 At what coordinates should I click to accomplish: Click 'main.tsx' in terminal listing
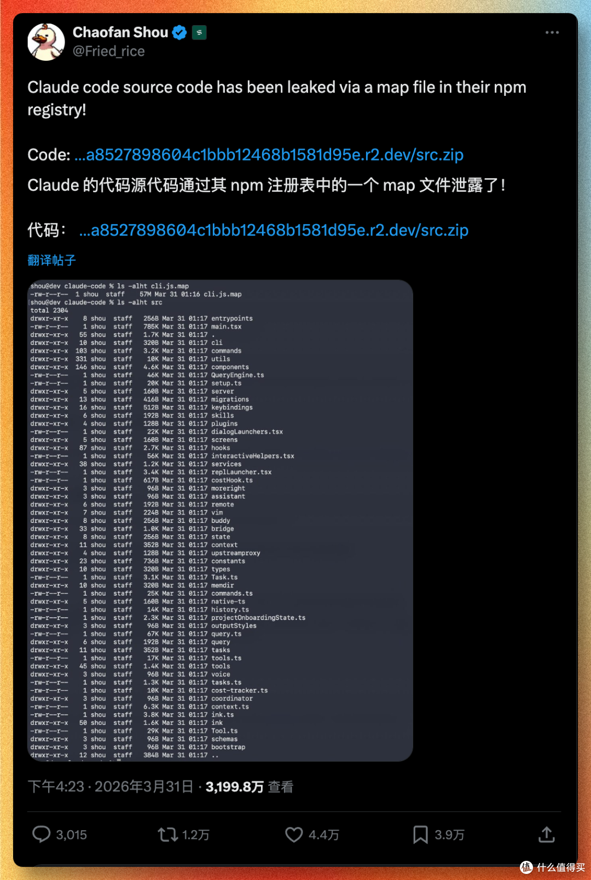226,327
